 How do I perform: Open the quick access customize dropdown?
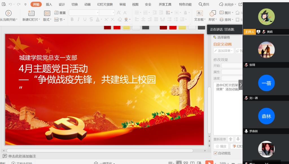pos(25,5)
